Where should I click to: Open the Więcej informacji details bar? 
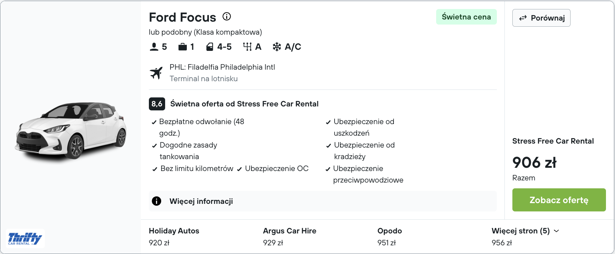[x=323, y=201]
